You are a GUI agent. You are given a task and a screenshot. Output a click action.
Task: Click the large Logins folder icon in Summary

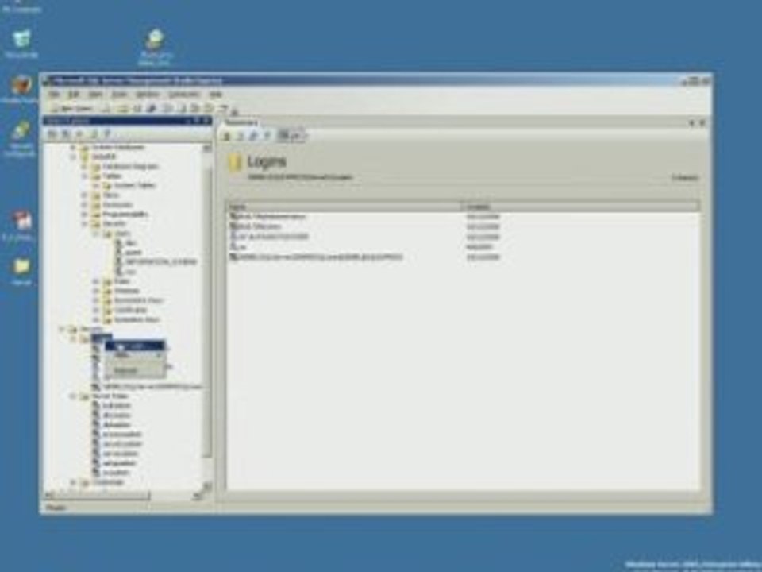tap(235, 162)
